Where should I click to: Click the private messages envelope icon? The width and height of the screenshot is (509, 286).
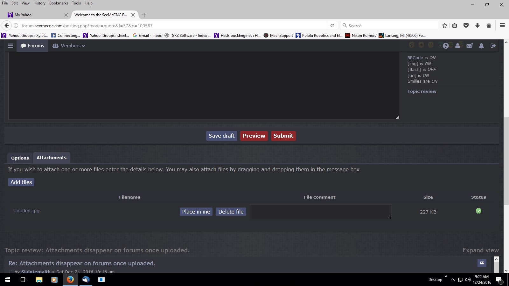(470, 46)
